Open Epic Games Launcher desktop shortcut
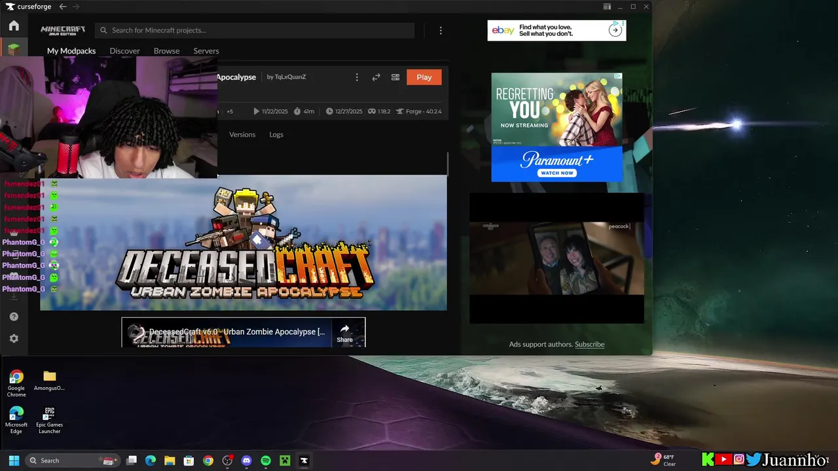Image resolution: width=838 pixels, height=471 pixels. 50,420
